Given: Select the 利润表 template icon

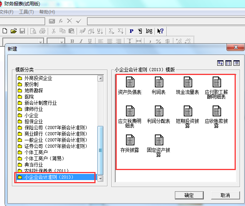Looking at the screenshot, I should pos(159,82).
